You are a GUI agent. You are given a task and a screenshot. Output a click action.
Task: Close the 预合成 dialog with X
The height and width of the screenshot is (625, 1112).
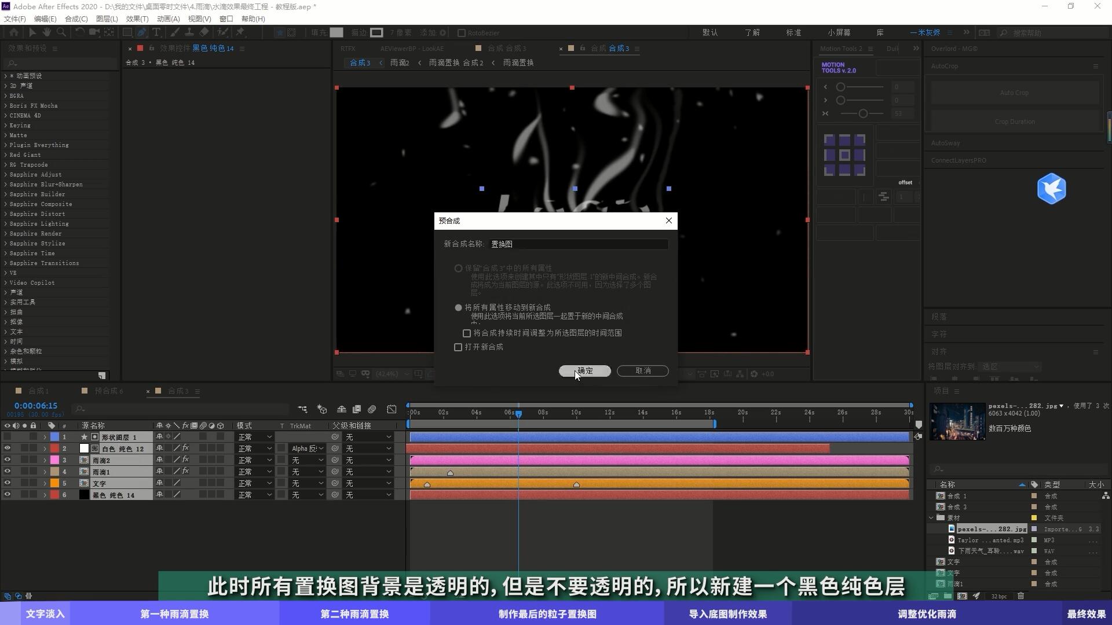669,220
